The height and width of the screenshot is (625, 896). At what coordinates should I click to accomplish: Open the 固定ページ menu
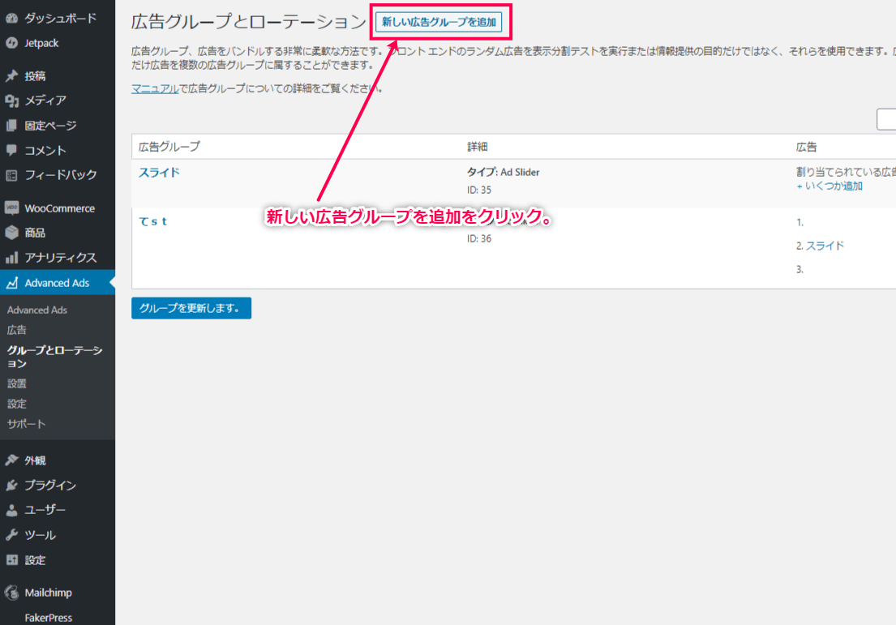pyautogui.click(x=50, y=126)
